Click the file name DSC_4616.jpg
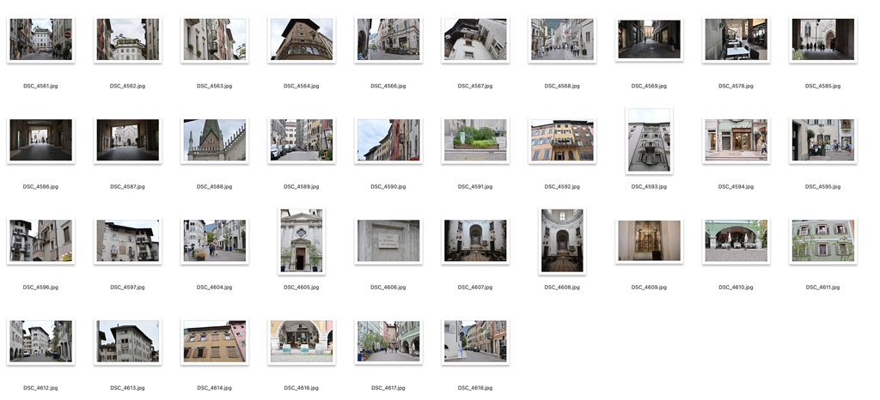The width and height of the screenshot is (880, 400). (302, 388)
